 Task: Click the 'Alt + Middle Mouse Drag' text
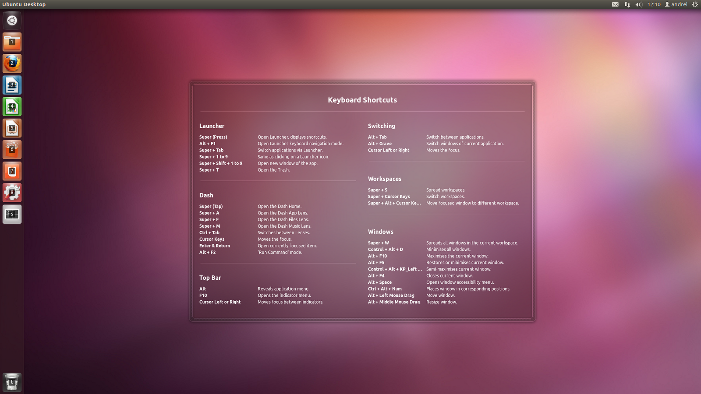(394, 302)
